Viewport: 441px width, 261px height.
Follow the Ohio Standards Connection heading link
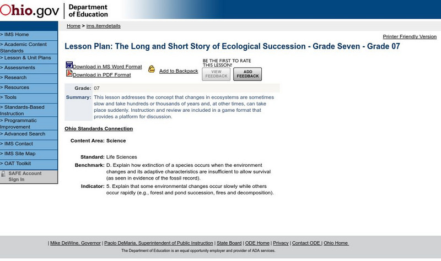pyautogui.click(x=99, y=129)
